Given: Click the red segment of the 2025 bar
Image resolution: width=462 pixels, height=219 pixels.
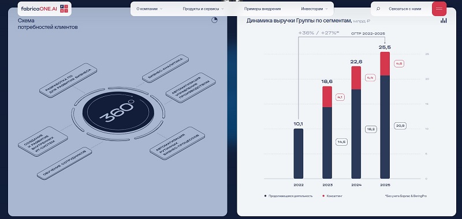Looking at the screenshot, I should 385,64.
